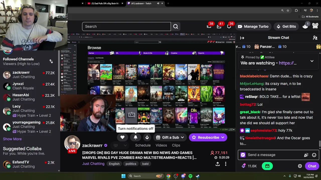Click Show More followed channels
This screenshot has height=180, width=321.
click(x=12, y=139)
